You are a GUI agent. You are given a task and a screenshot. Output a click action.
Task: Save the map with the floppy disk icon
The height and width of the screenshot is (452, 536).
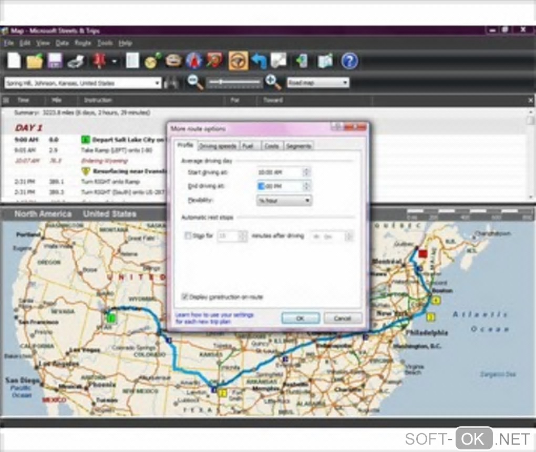tap(55, 61)
